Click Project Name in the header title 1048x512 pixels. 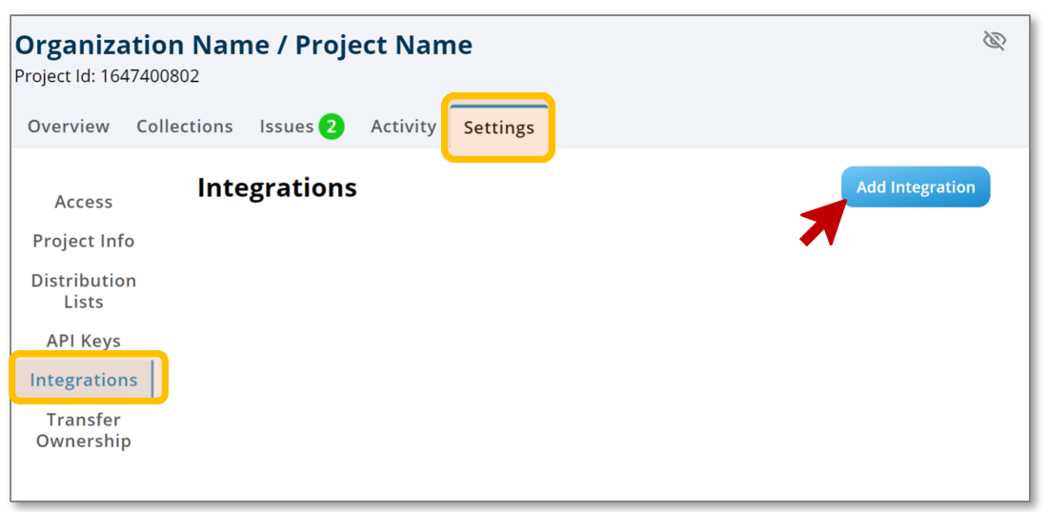383,45
